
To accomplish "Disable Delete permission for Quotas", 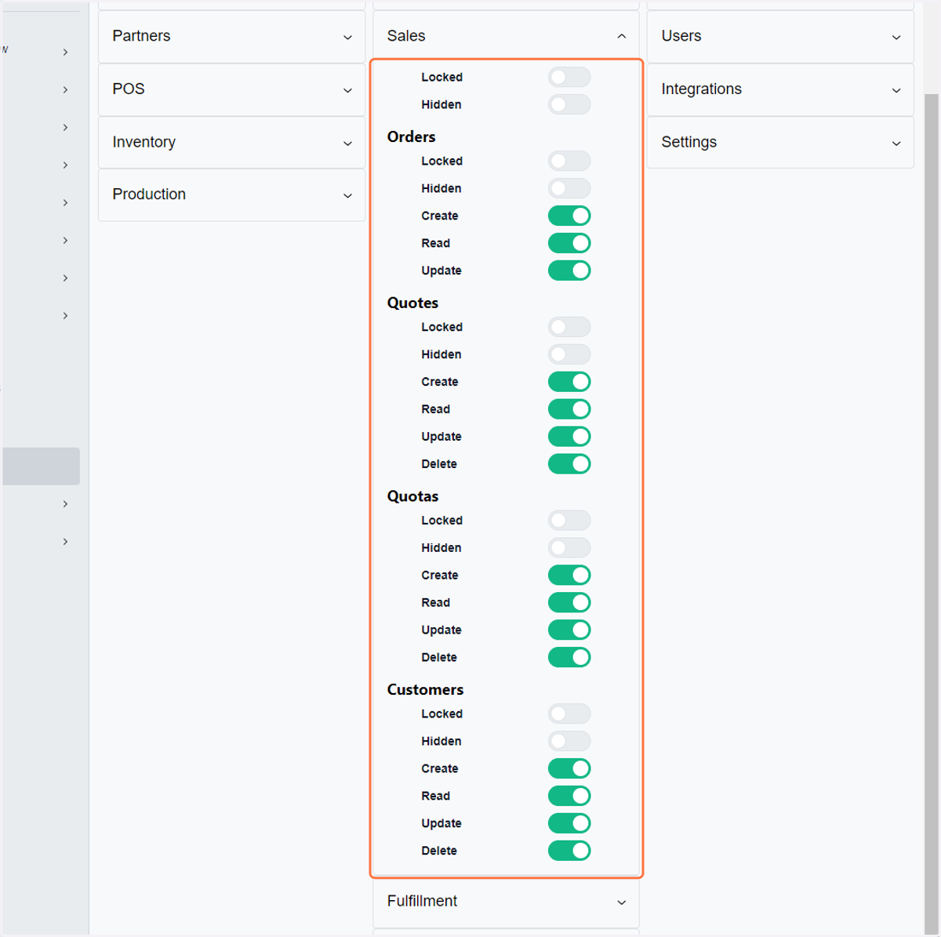I will [569, 659].
